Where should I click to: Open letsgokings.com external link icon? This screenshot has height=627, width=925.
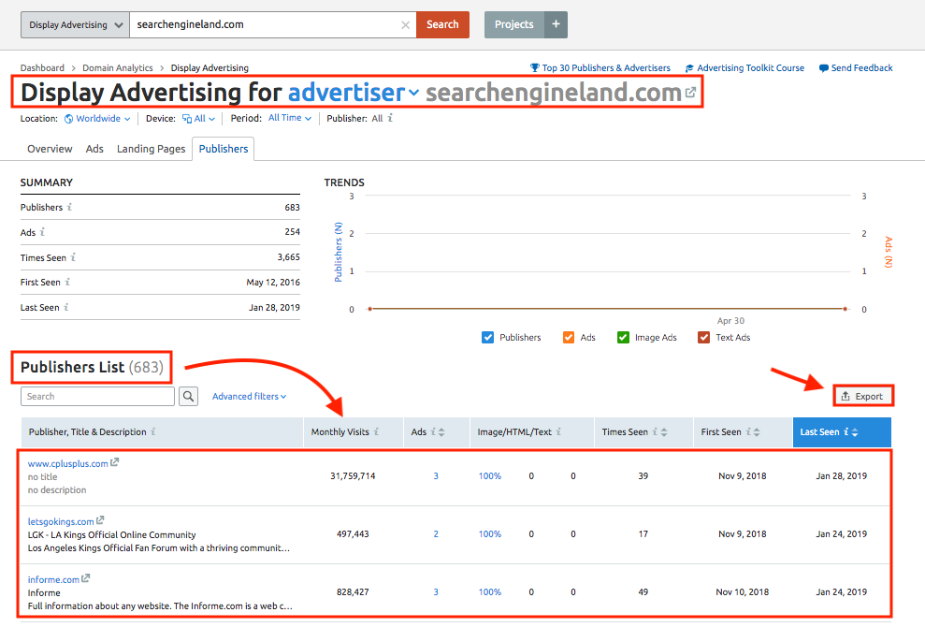pyautogui.click(x=100, y=520)
